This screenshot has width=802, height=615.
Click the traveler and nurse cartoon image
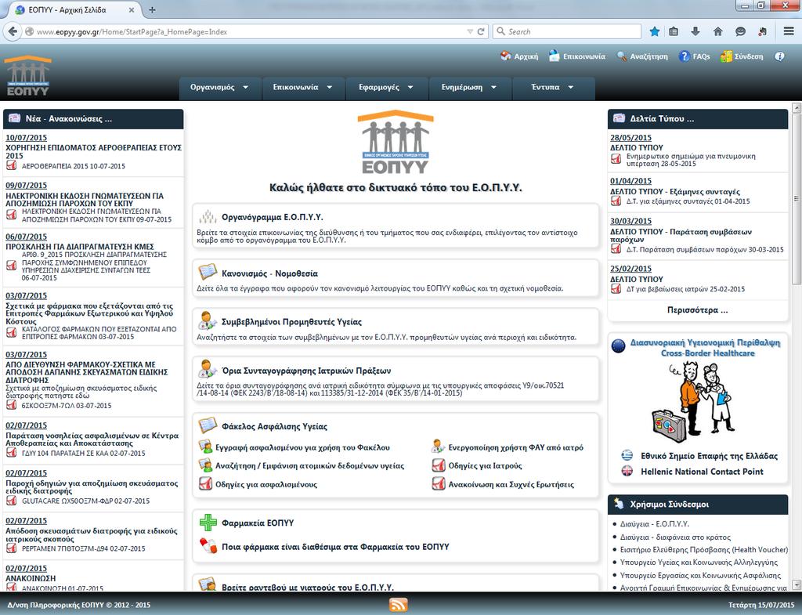[695, 403]
